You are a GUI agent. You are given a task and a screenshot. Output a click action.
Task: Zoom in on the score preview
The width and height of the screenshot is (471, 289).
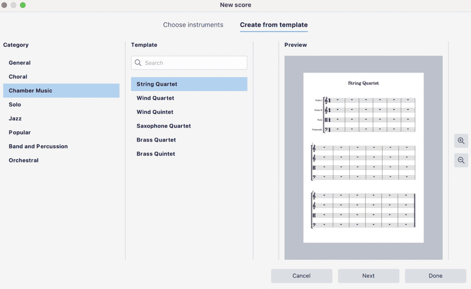[461, 140]
